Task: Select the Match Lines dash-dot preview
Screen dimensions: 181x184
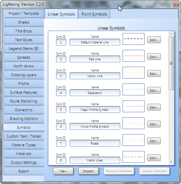Action: [x=133, y=157]
